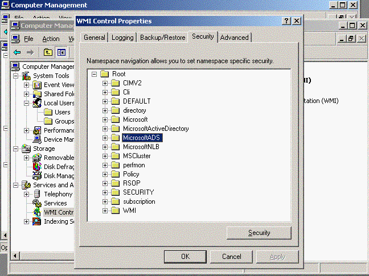Click the Shared Folders icon

pyautogui.click(x=37, y=94)
